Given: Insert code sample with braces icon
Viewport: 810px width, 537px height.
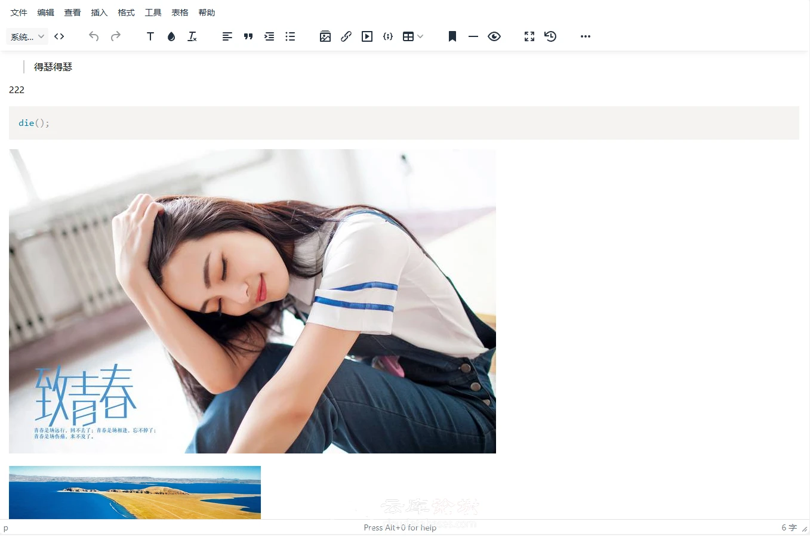Looking at the screenshot, I should pos(388,36).
